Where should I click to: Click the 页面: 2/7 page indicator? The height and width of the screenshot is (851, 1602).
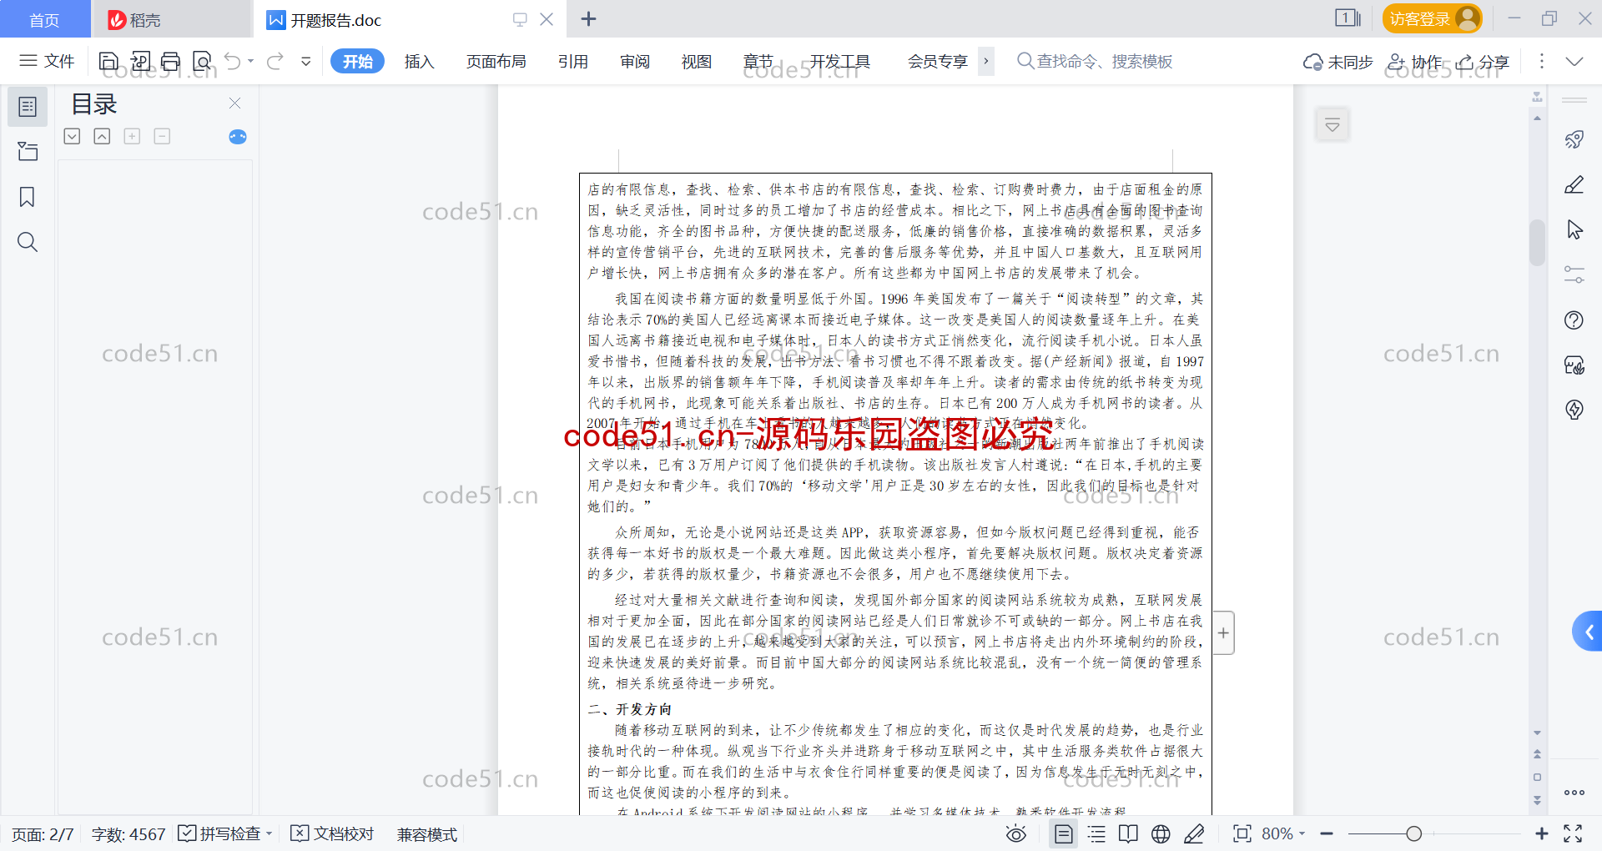[x=43, y=834]
